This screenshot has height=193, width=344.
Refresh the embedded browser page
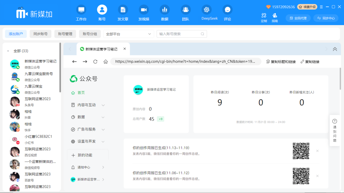[x=95, y=61]
